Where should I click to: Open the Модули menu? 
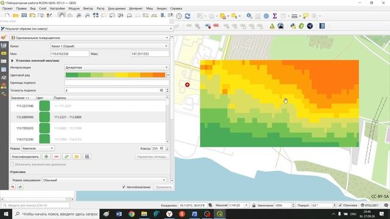tap(74, 9)
